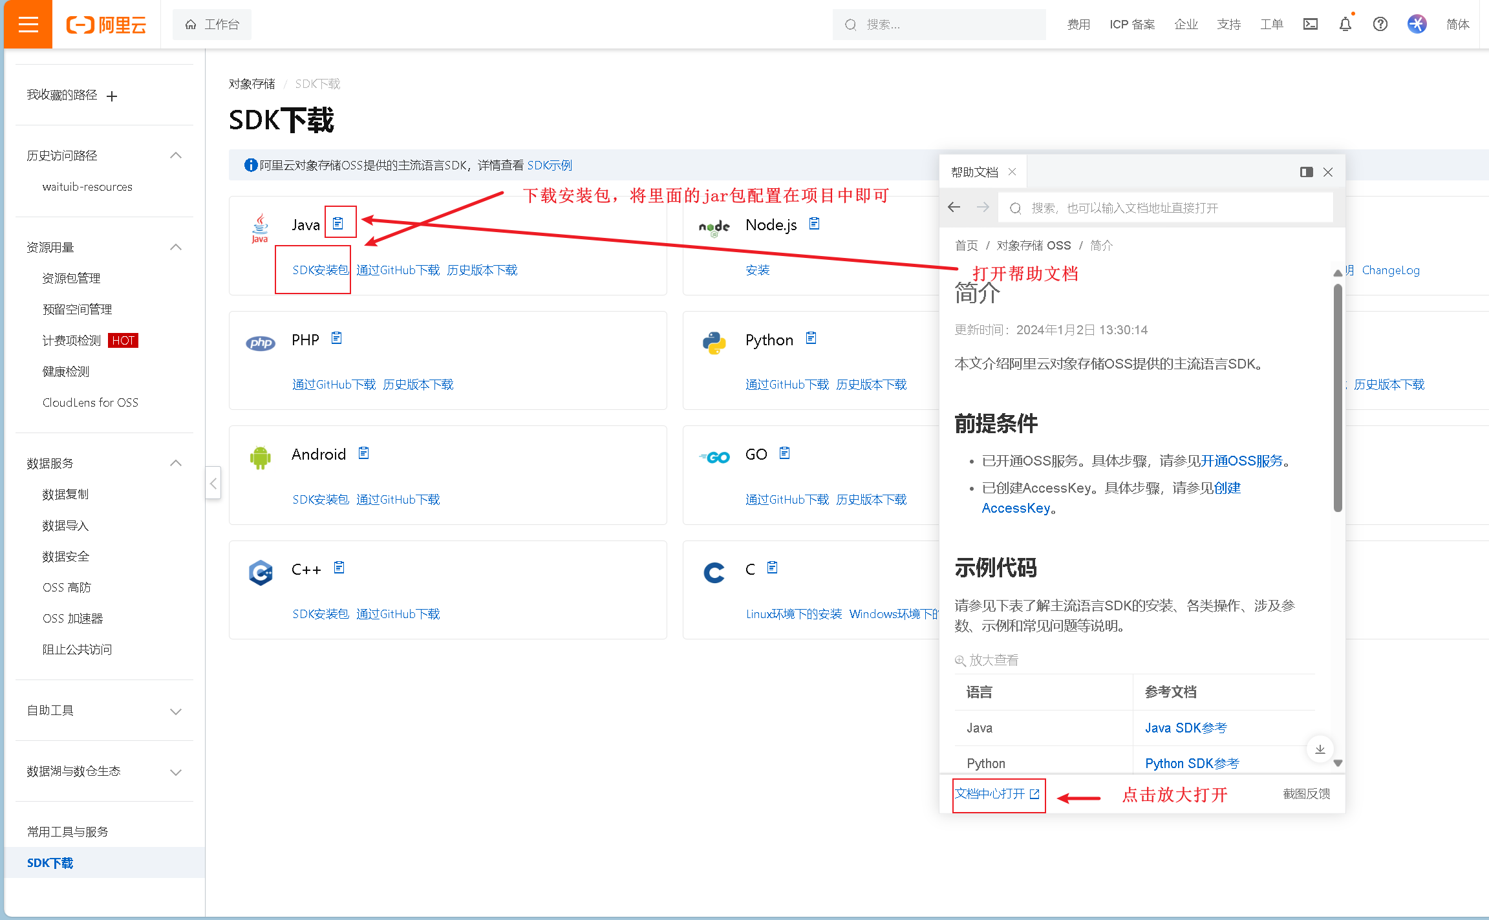Click the help panel vertical scrollbar

1338,398
